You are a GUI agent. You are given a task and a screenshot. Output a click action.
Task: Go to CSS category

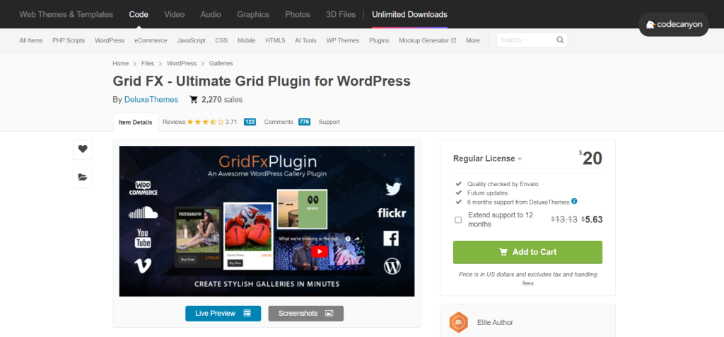[x=221, y=40]
